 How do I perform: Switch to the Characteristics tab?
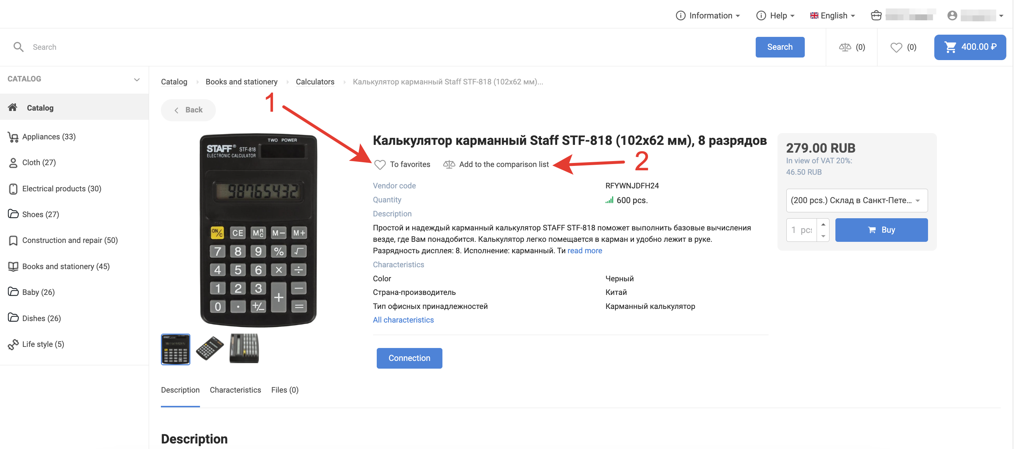[235, 390]
